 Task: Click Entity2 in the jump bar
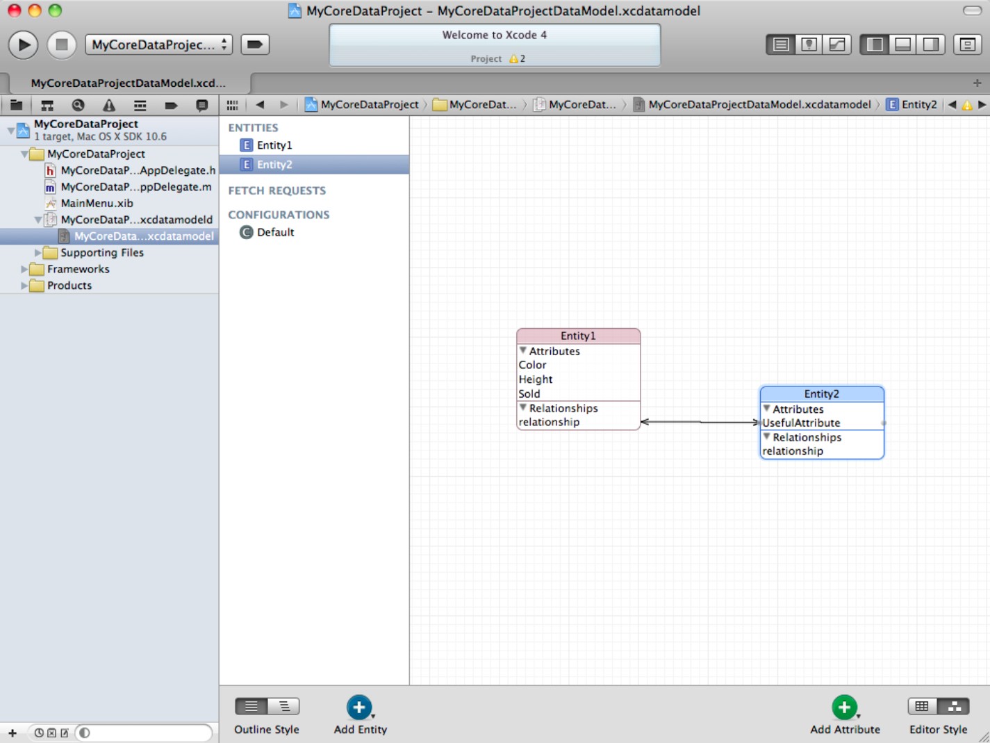point(911,105)
